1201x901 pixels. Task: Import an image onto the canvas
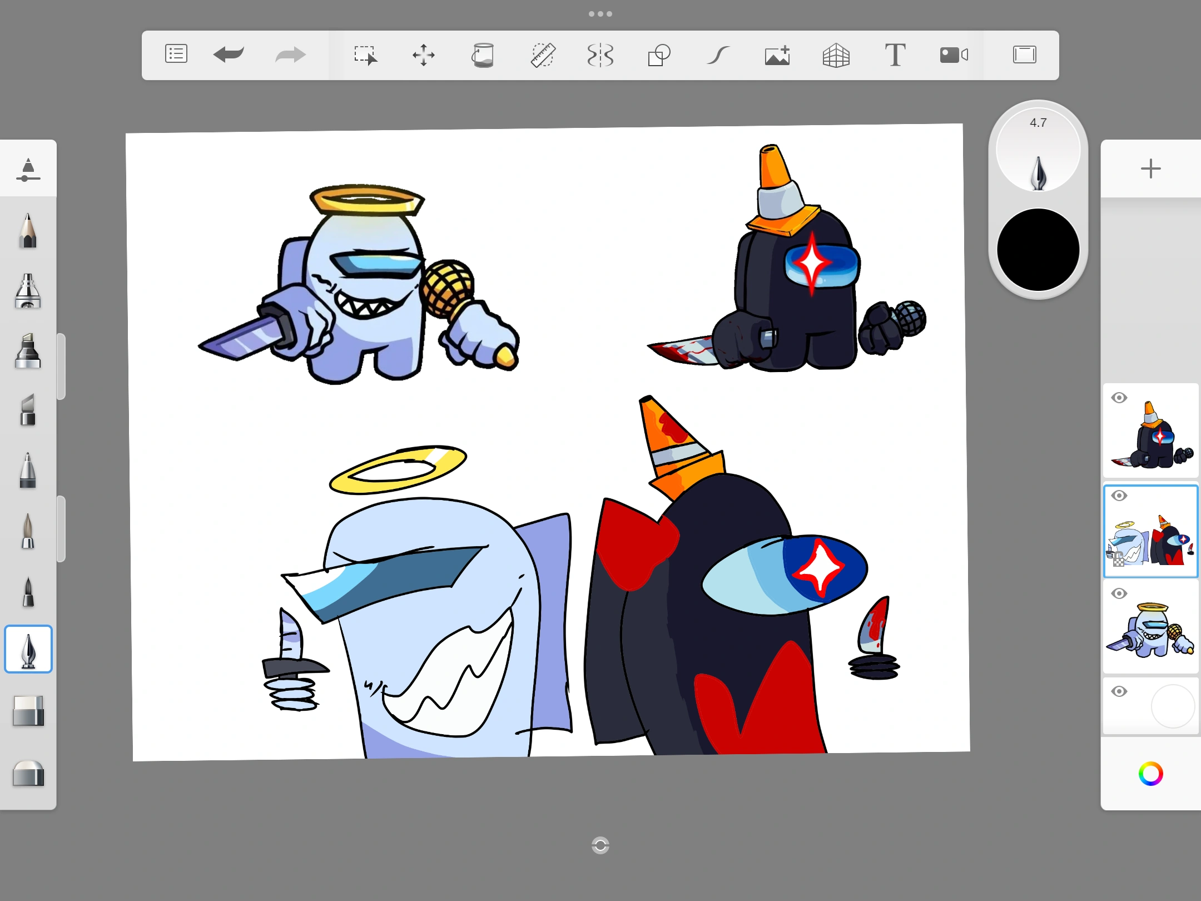(777, 56)
